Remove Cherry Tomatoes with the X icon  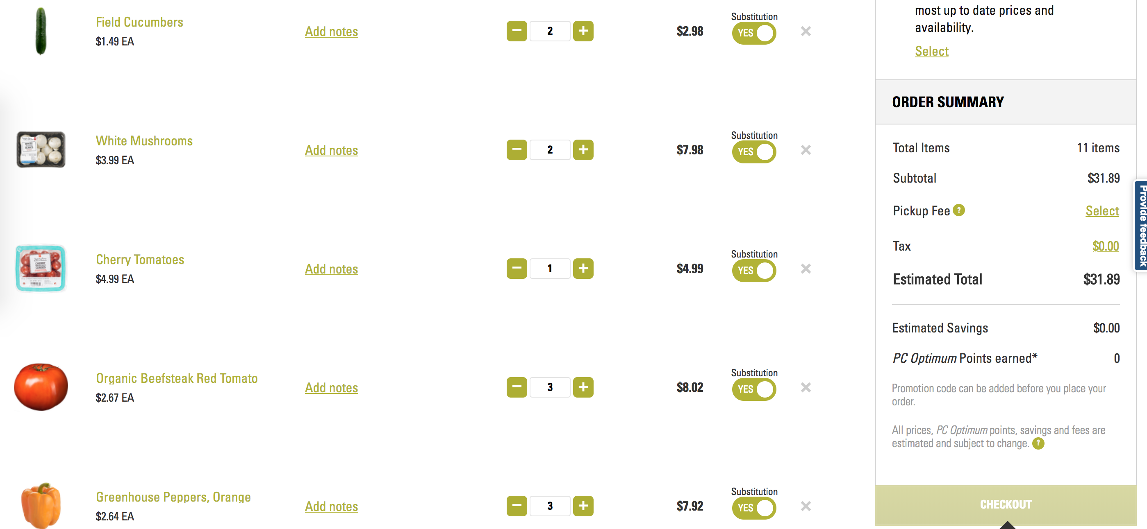[806, 269]
